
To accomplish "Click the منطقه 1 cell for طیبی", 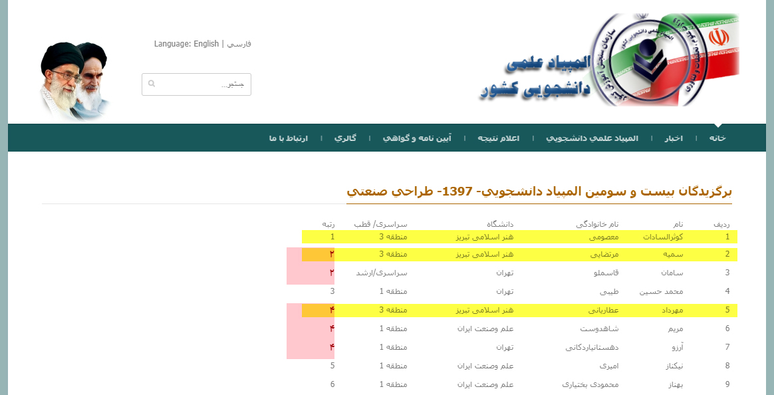I will (x=394, y=291).
